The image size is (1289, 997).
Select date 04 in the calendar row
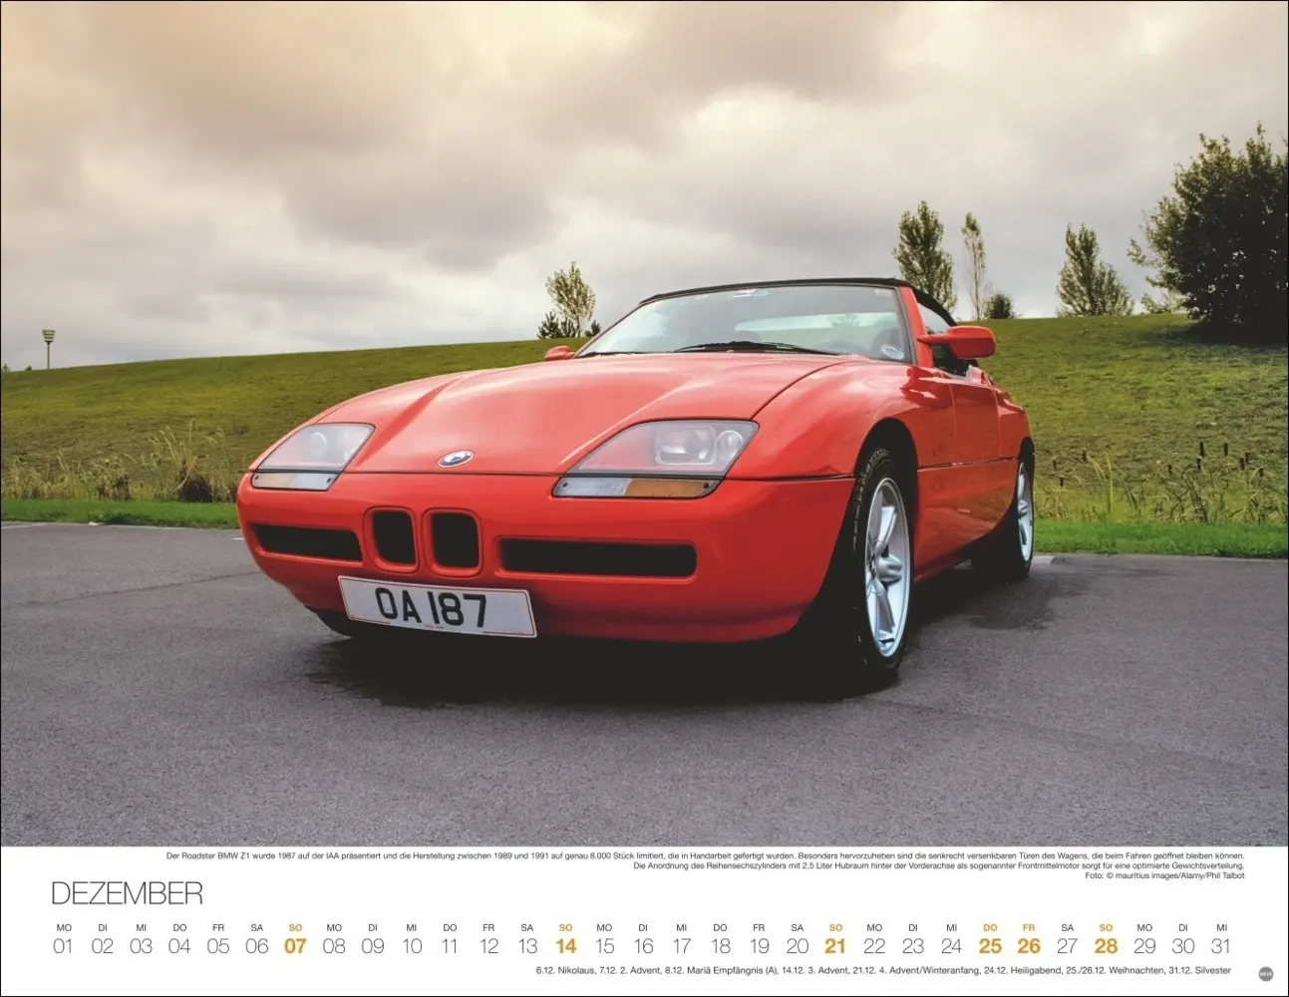(x=179, y=946)
